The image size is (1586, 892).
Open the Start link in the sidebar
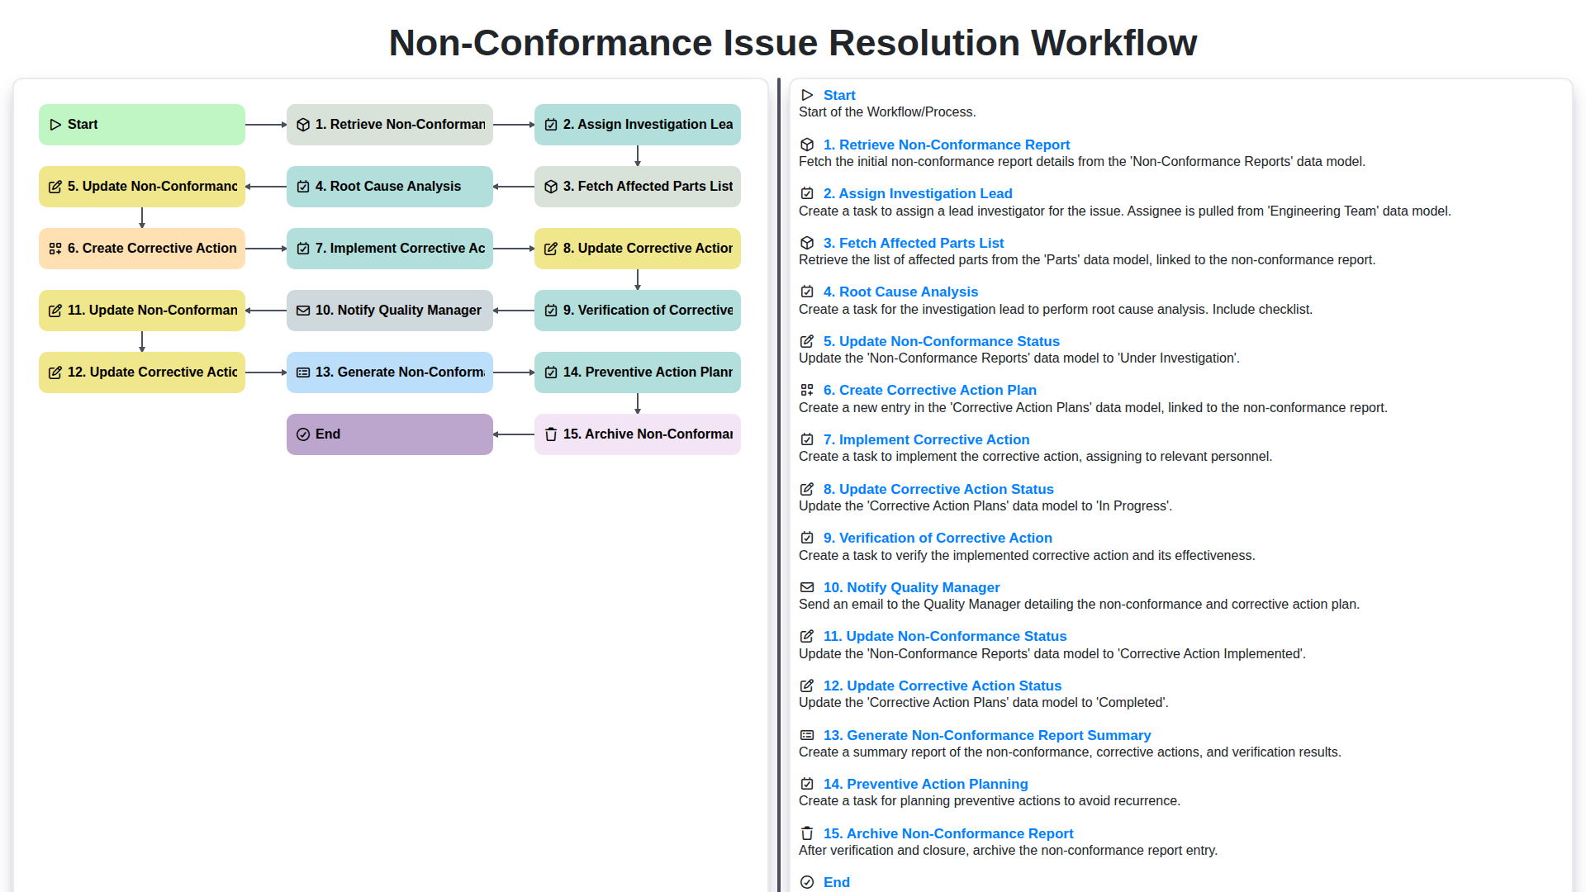[x=839, y=95]
